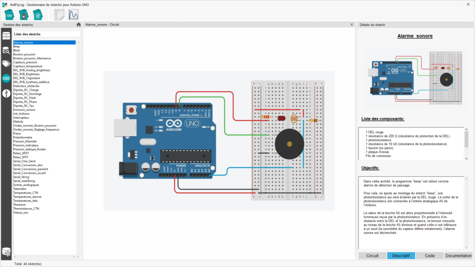
Task: Click the home icon in Gestion des sketchs
Action: coord(78,25)
